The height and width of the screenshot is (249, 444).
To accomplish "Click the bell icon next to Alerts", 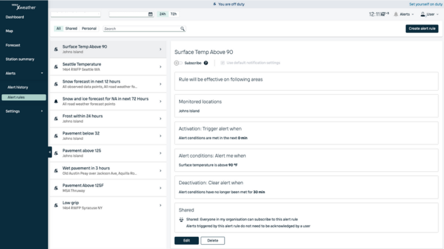I will 396,14.
